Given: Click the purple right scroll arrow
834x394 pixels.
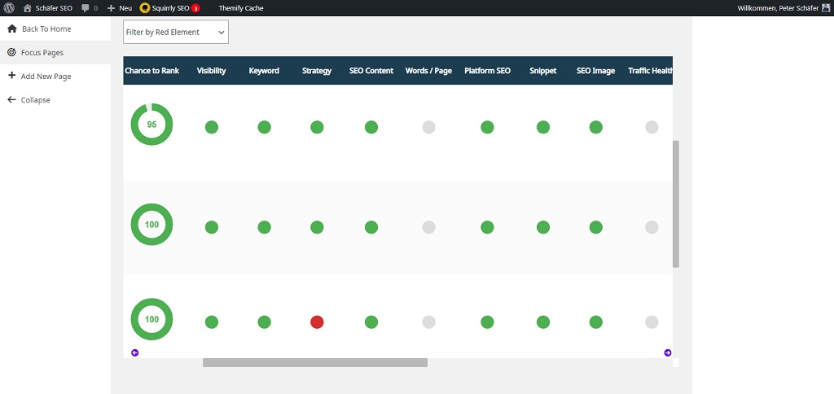Looking at the screenshot, I should 668,352.
